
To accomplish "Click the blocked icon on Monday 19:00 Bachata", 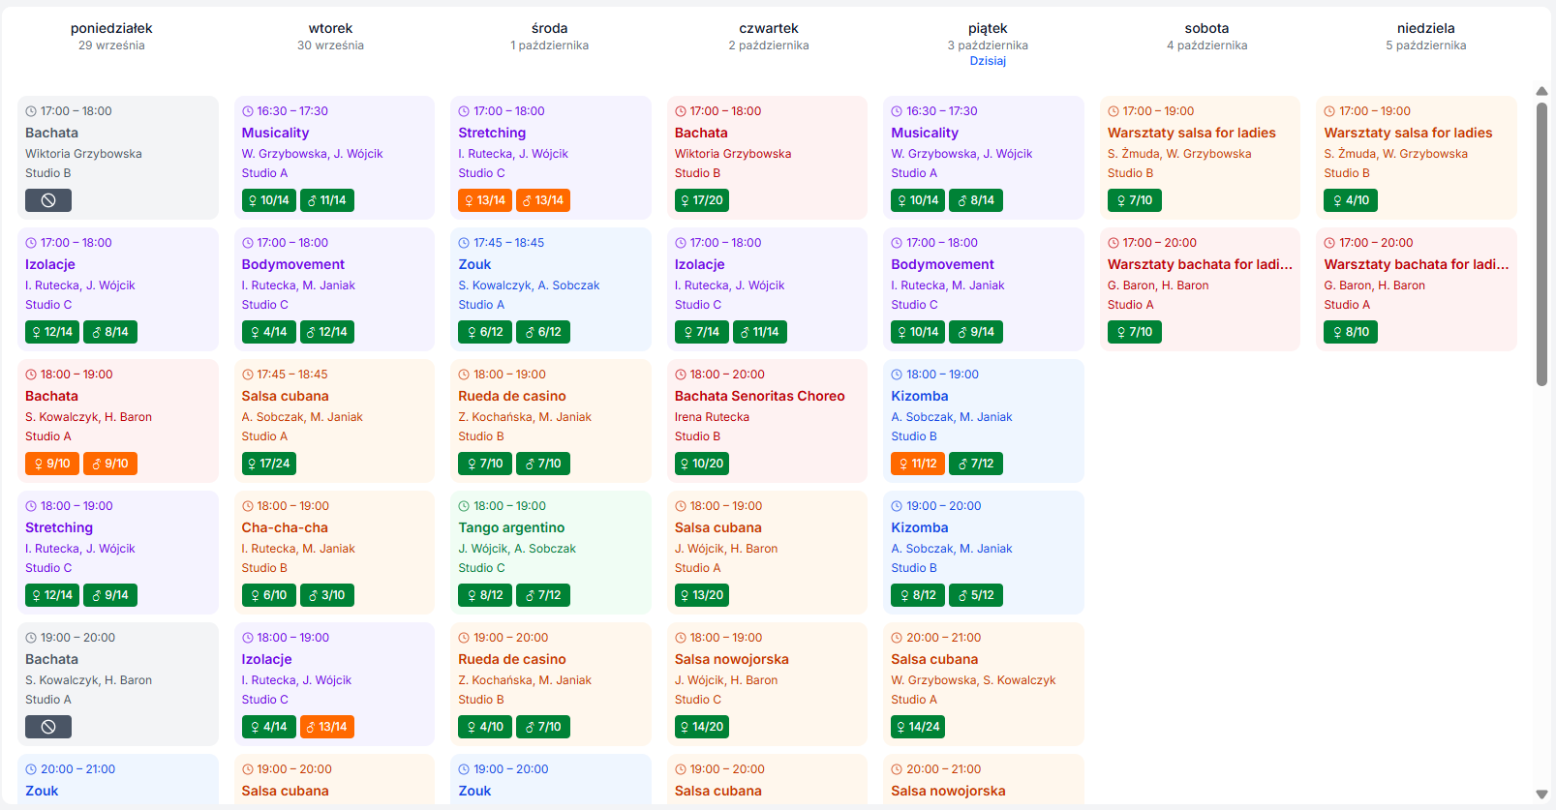I will click(x=48, y=727).
